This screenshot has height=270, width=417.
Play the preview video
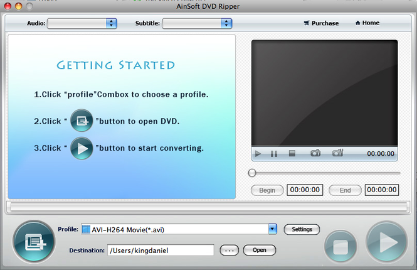coord(258,154)
